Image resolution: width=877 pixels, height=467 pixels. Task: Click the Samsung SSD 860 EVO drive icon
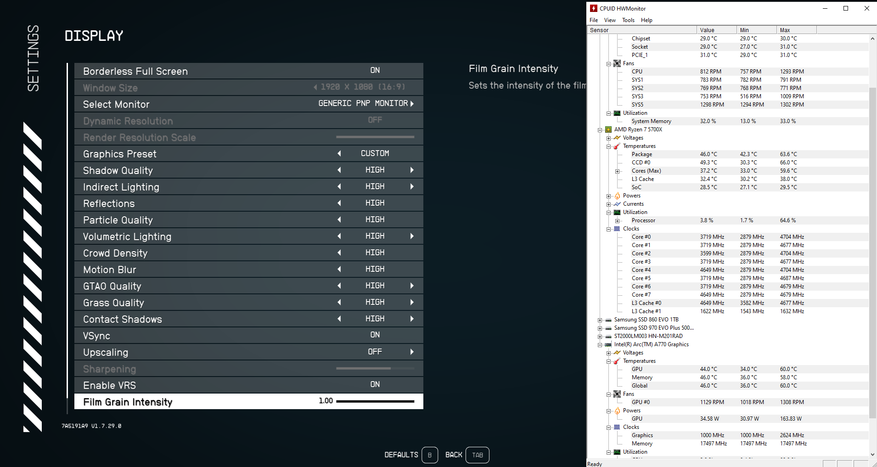click(x=608, y=320)
